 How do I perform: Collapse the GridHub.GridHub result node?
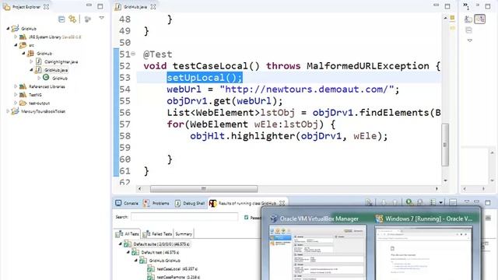point(136,261)
